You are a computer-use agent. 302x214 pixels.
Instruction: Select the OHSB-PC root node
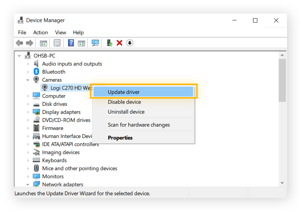point(44,56)
